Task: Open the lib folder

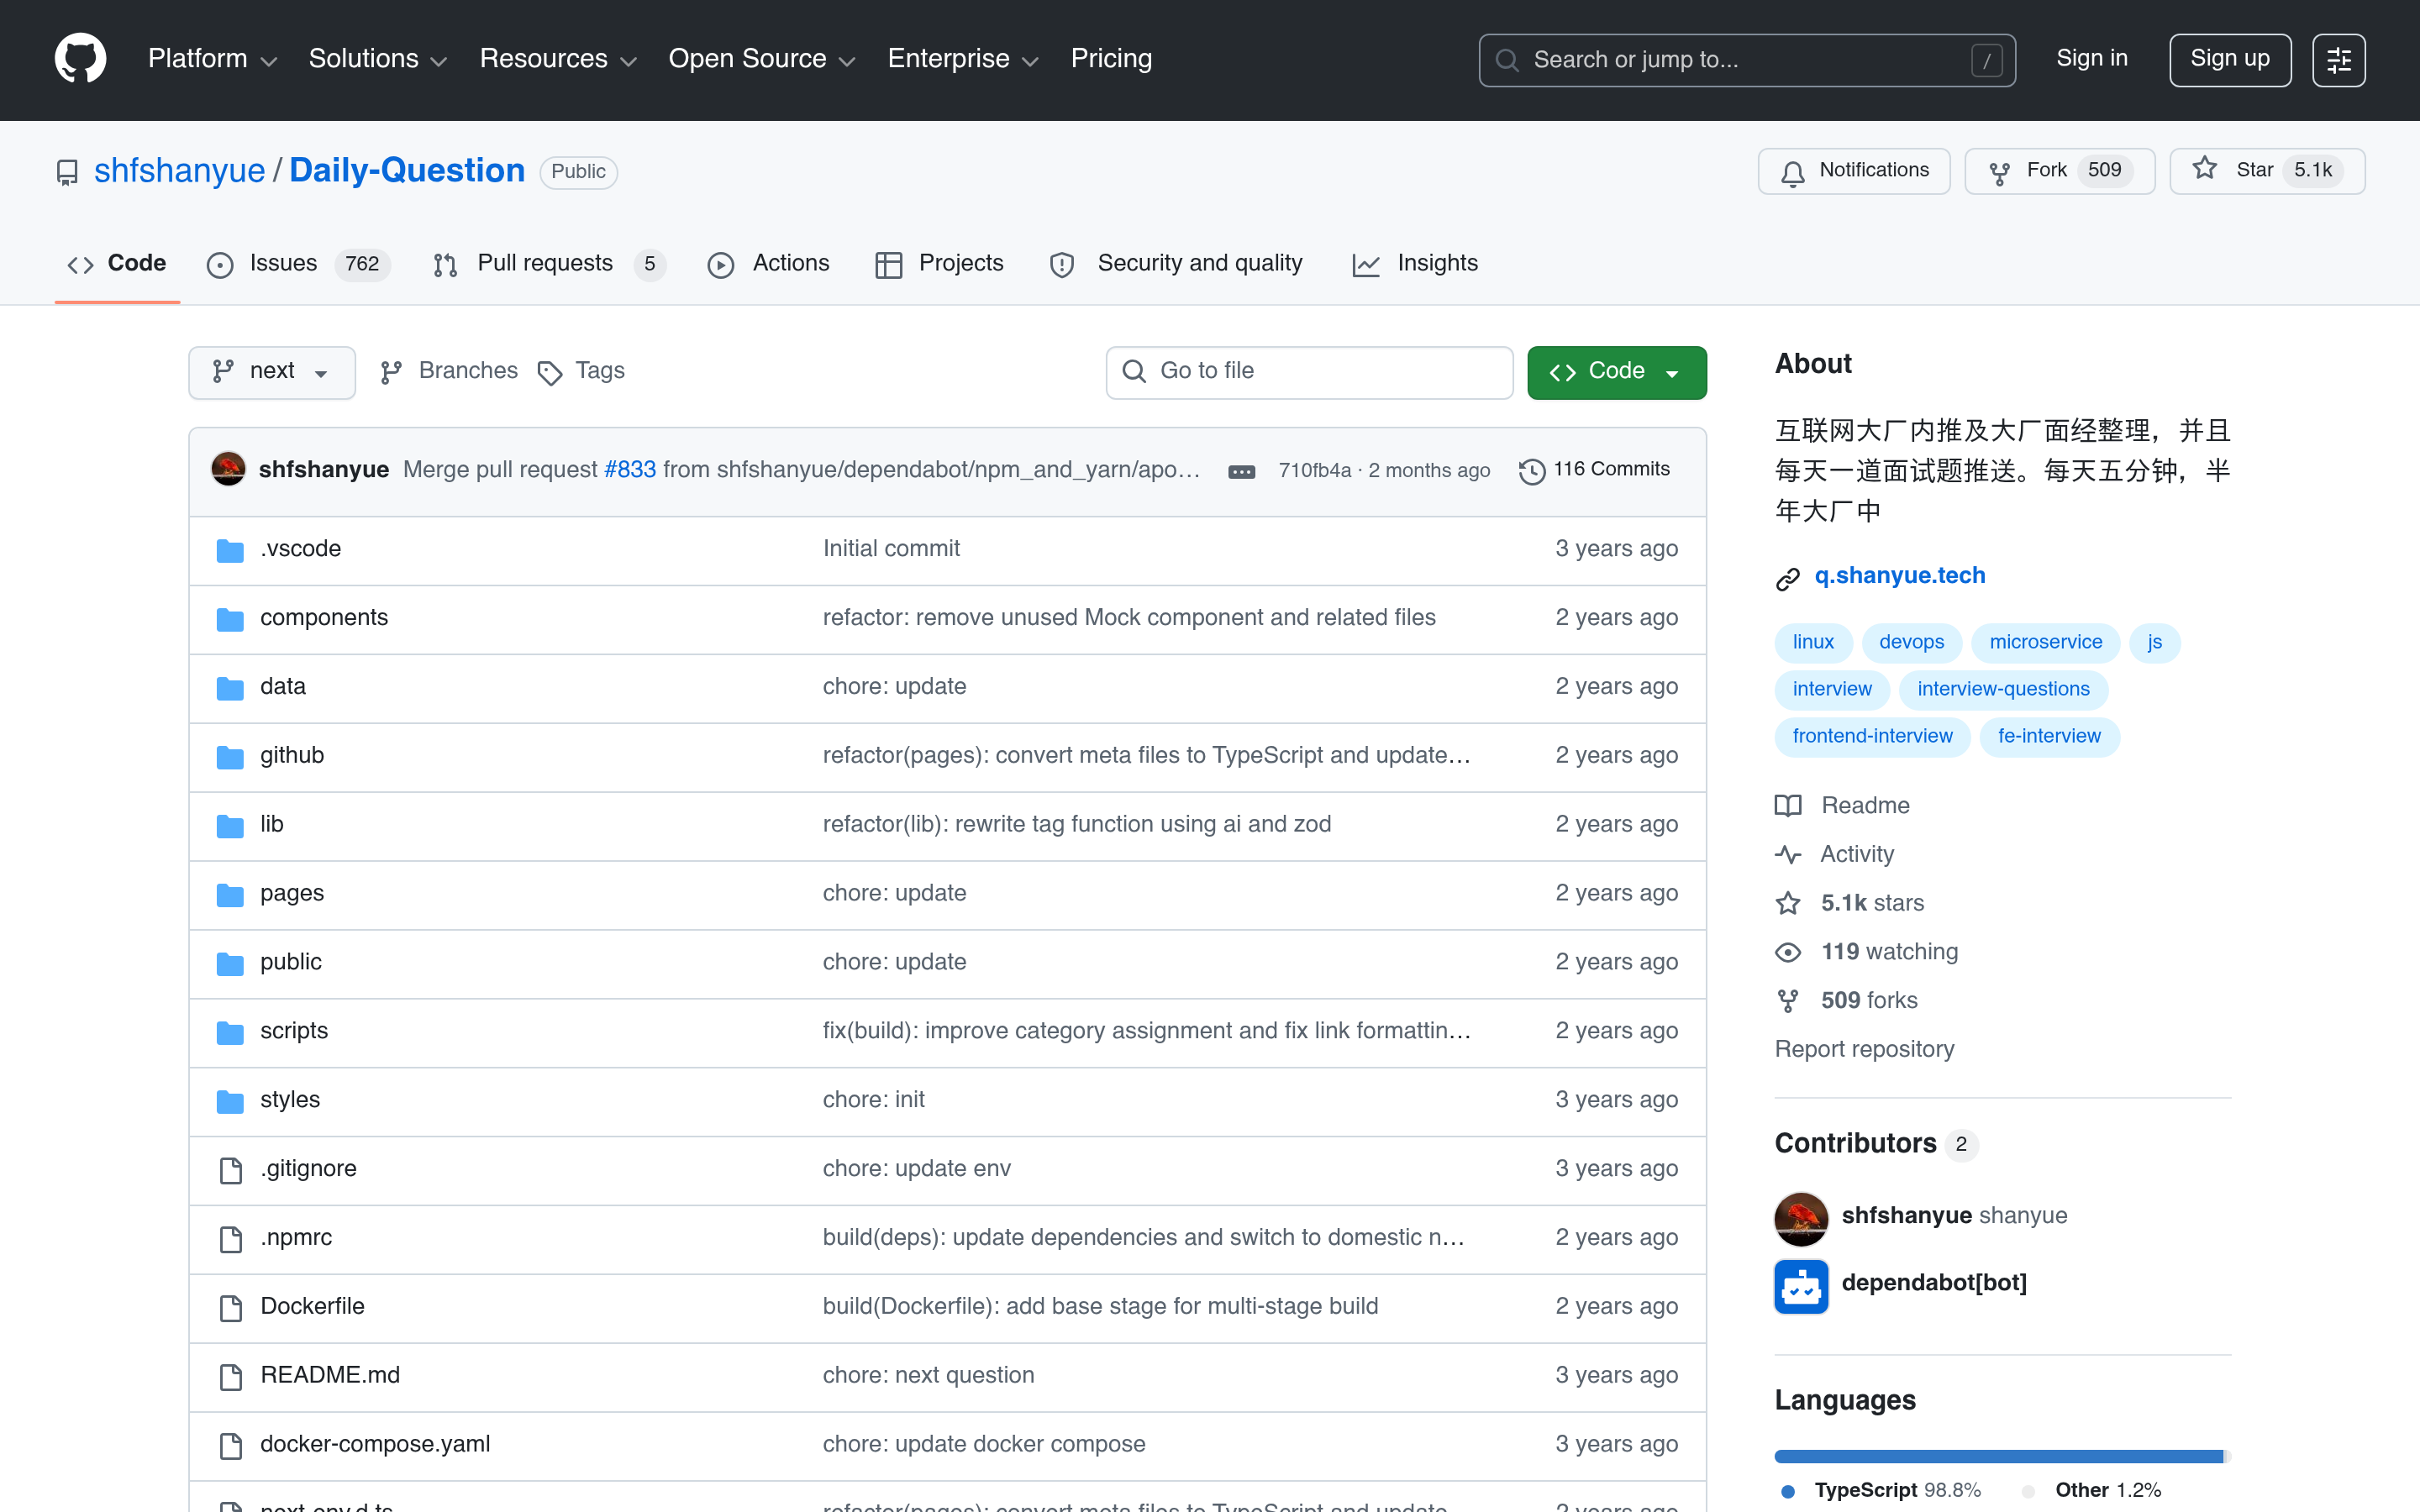Action: pos(272,825)
